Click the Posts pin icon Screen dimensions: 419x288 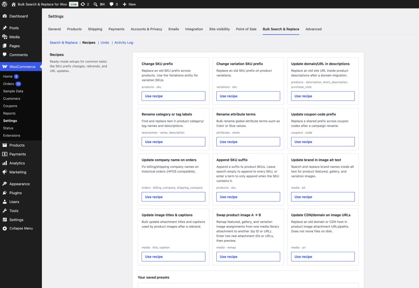[5, 28]
